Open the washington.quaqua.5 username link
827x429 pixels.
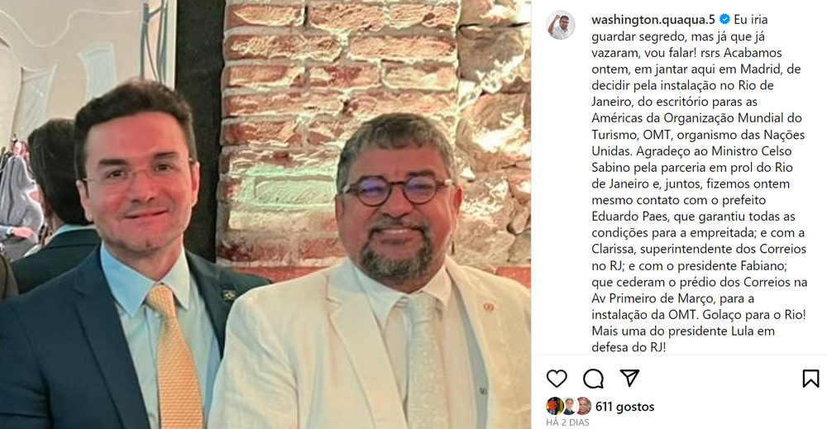pyautogui.click(x=653, y=20)
